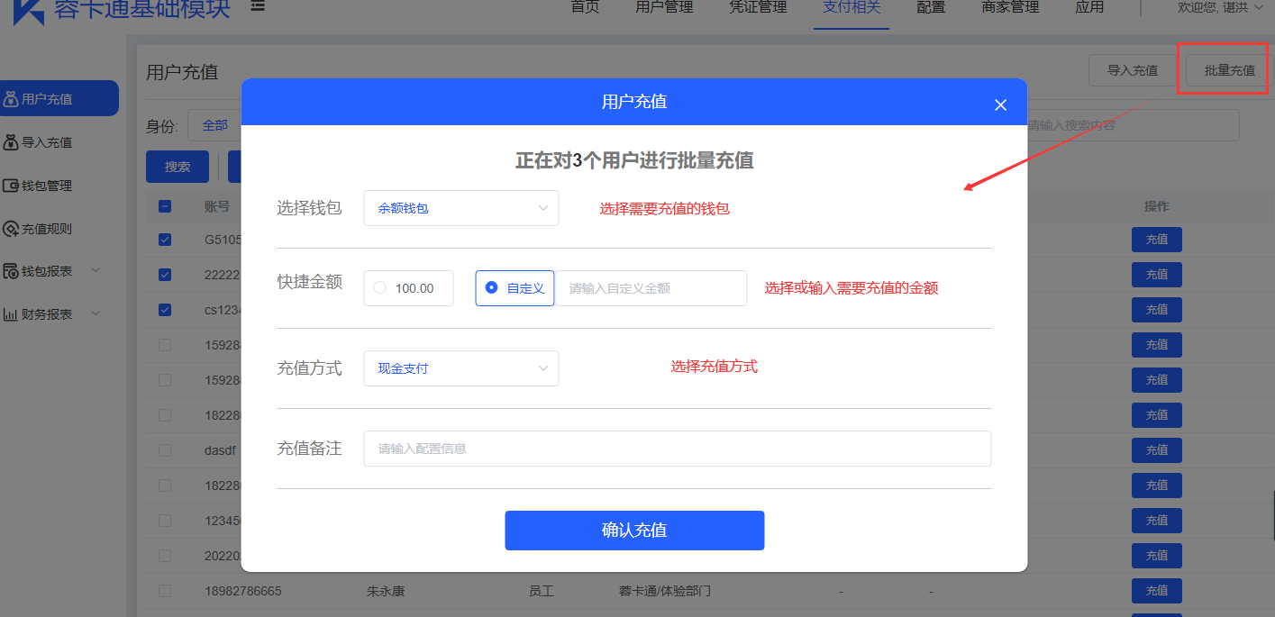This screenshot has width=1275, height=617.
Task: Click the 钱包管理 wallet icon
Action: coord(11,186)
